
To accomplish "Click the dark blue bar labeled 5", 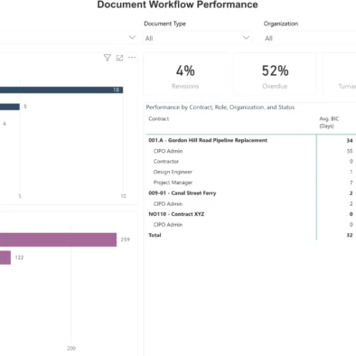I will click(x=10, y=107).
